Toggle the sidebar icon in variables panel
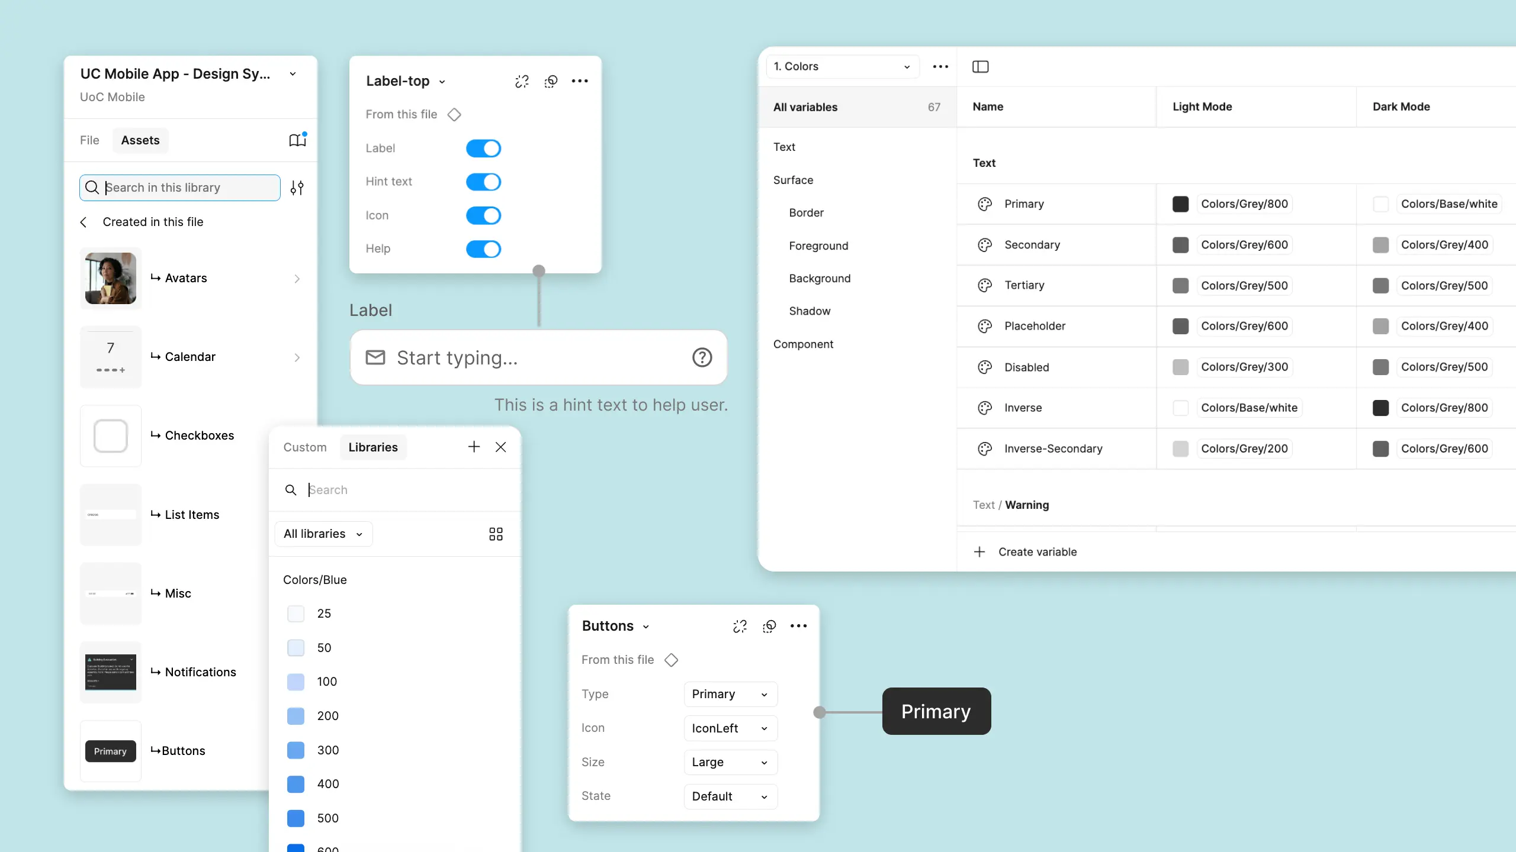Viewport: 1516px width, 852px height. pyautogui.click(x=980, y=66)
